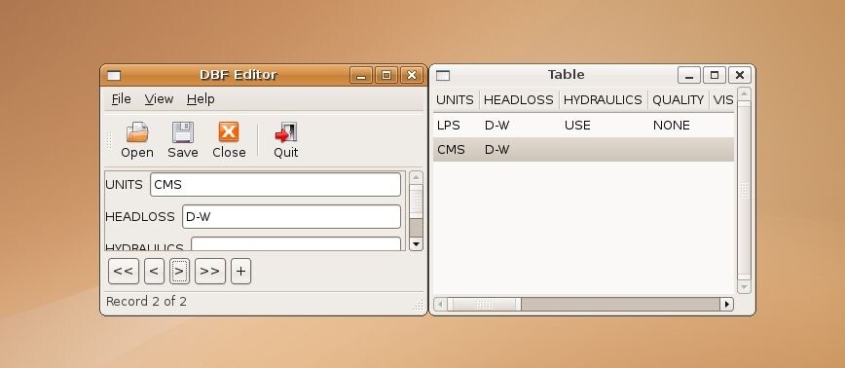The image size is (845, 368).
Task: Click the HEADLOSS input field
Action: 291,216
